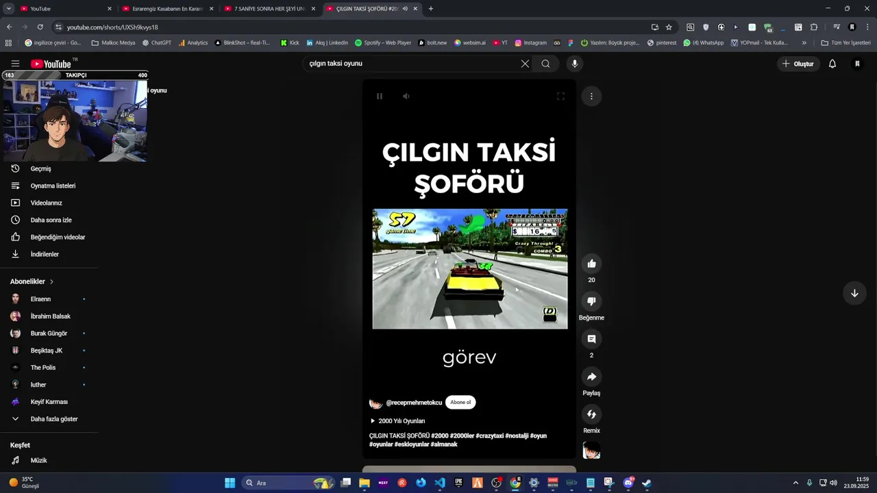Open Visual Studio Code from taskbar
Viewport: 877px width, 493px height.
pyautogui.click(x=440, y=483)
